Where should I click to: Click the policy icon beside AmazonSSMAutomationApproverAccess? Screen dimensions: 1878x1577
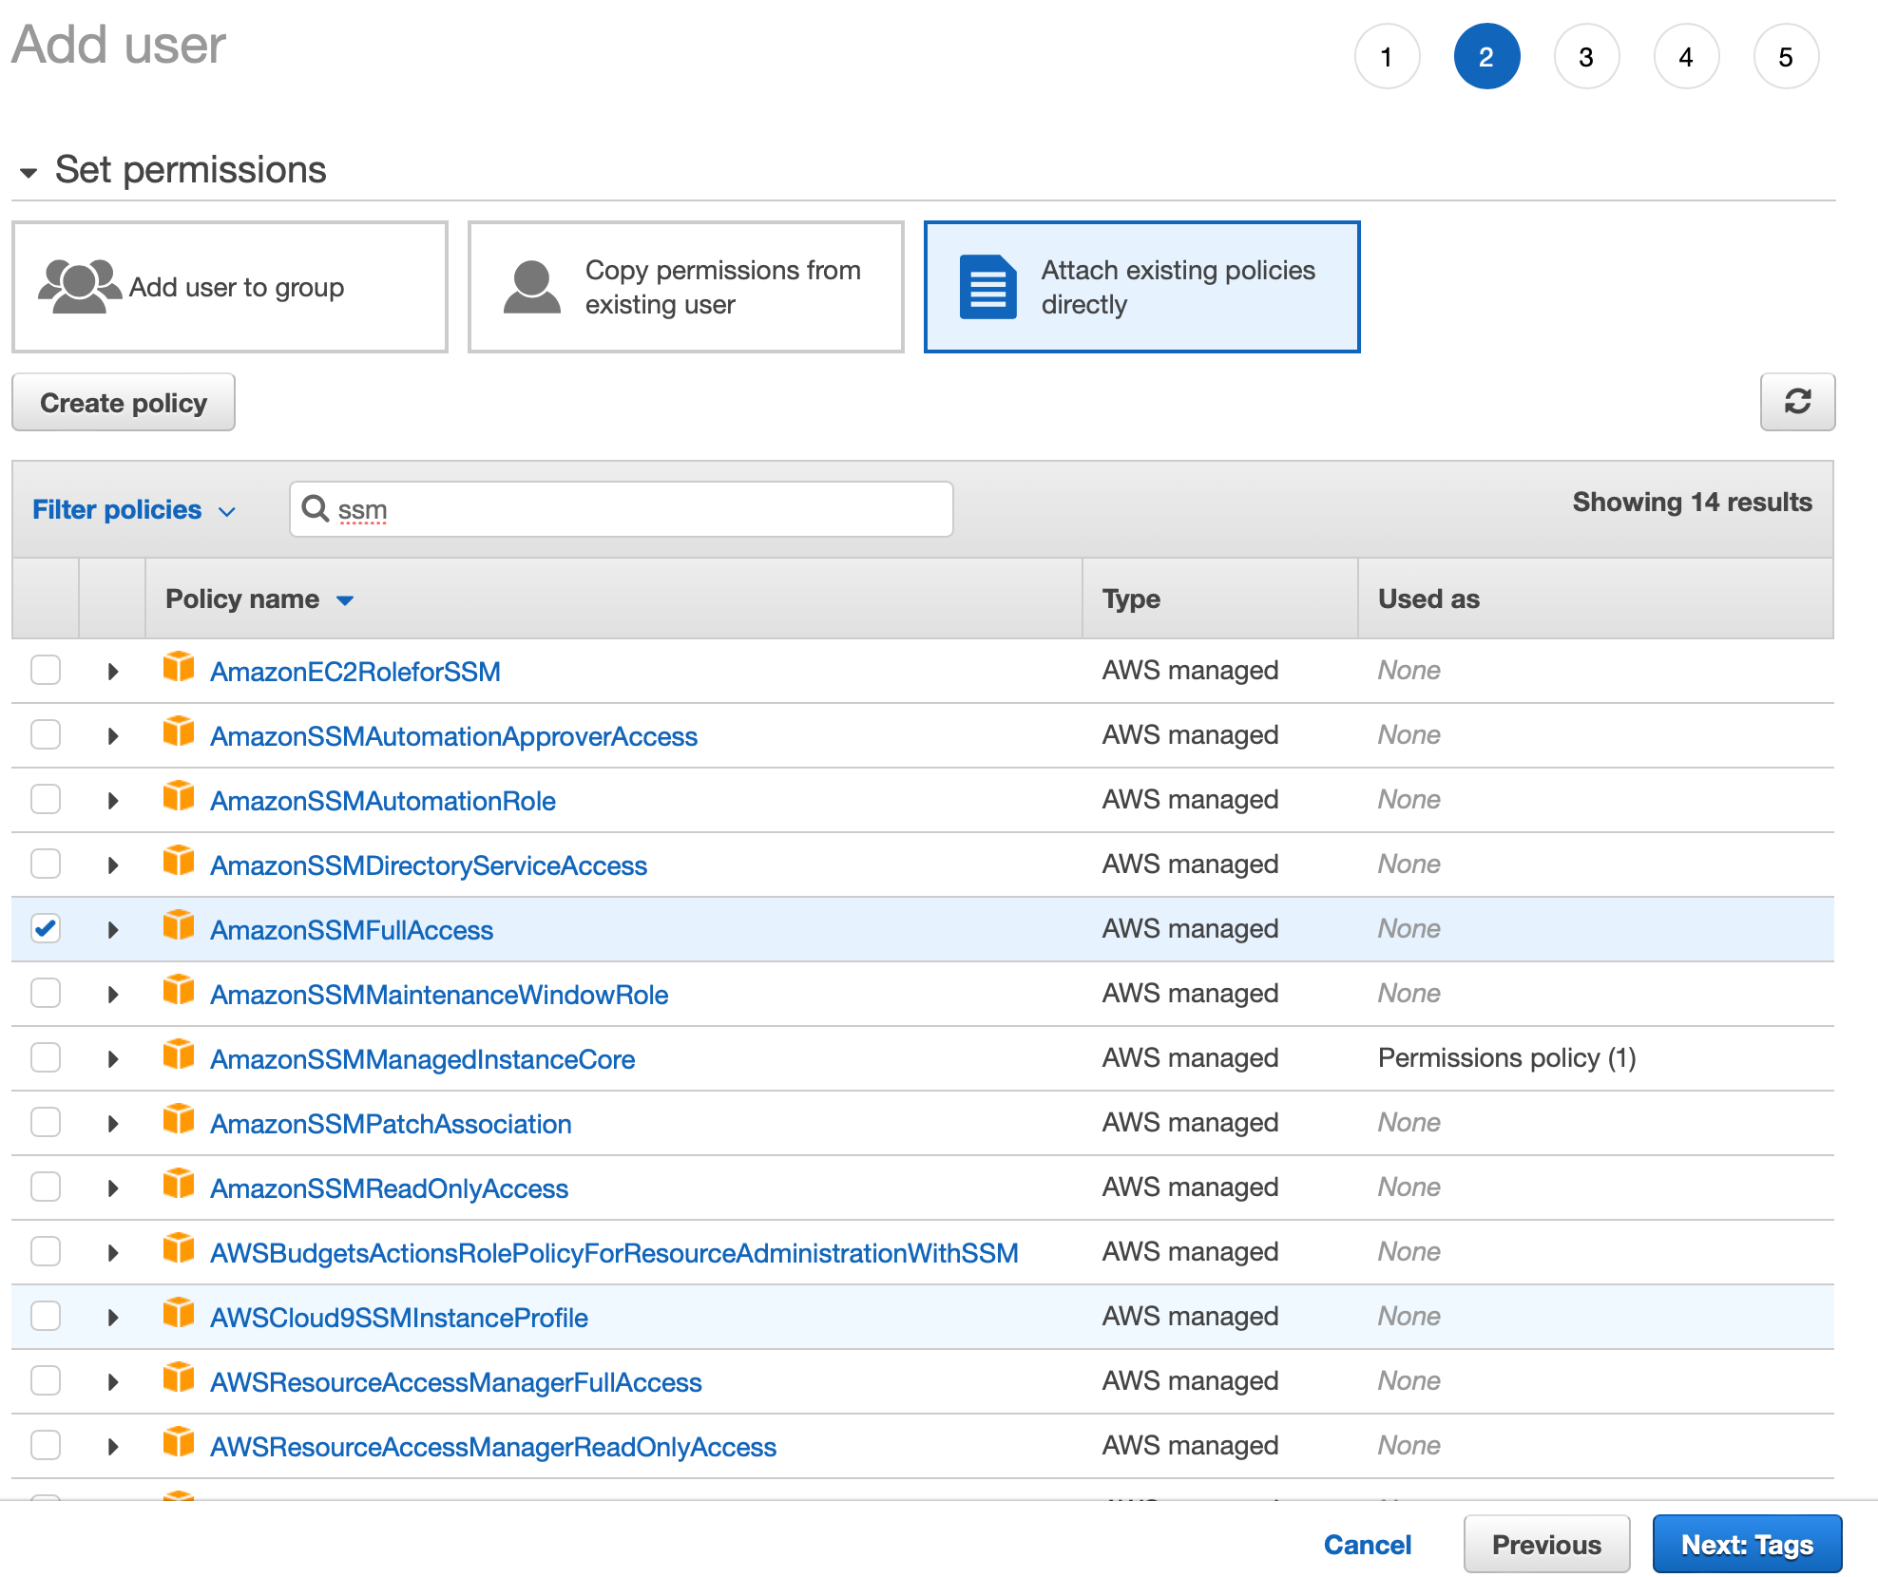pos(179,731)
